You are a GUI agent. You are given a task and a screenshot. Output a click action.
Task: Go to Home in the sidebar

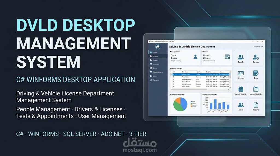point(158,52)
